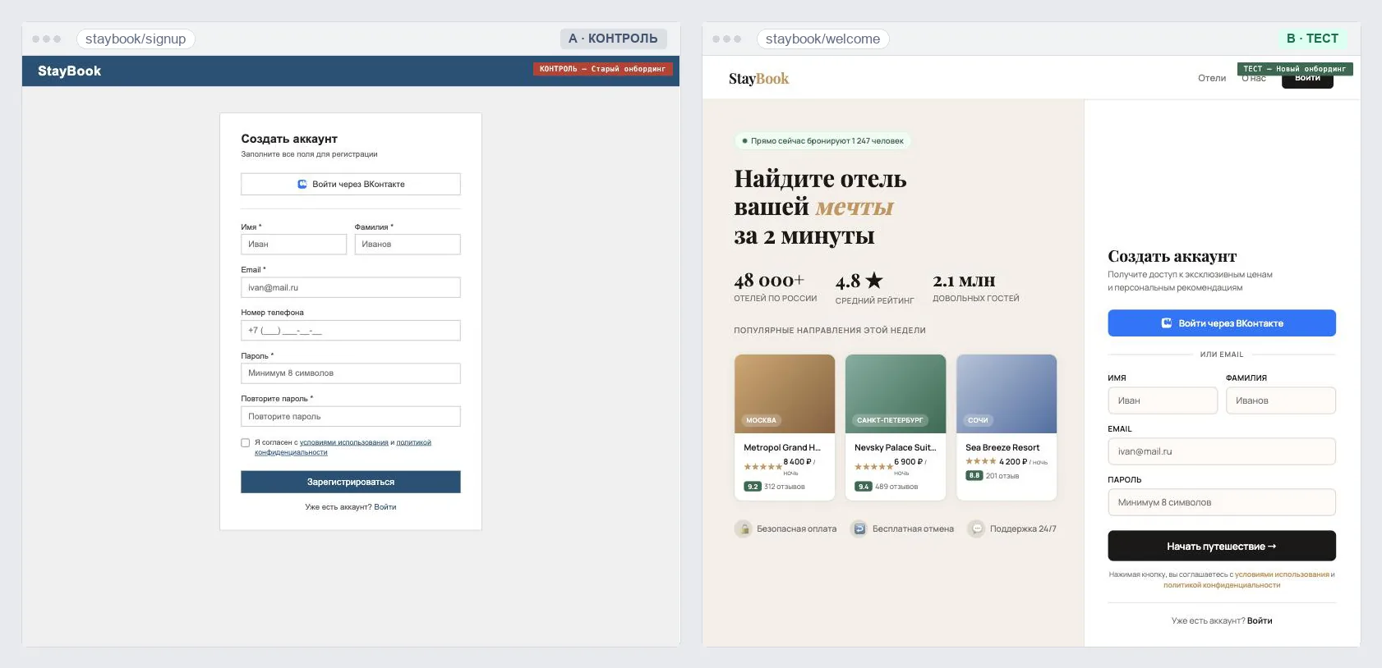Open the Войти link under the test form

point(1260,621)
